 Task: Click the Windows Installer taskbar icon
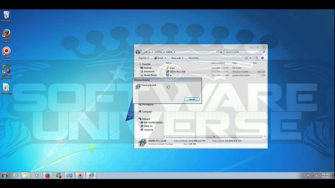(x=91, y=176)
